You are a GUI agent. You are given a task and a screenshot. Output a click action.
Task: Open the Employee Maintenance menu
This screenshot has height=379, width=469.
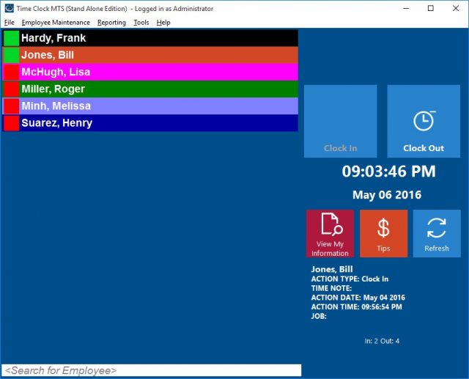(x=56, y=23)
